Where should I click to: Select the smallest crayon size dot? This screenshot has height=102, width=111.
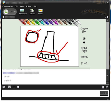pos(84,35)
